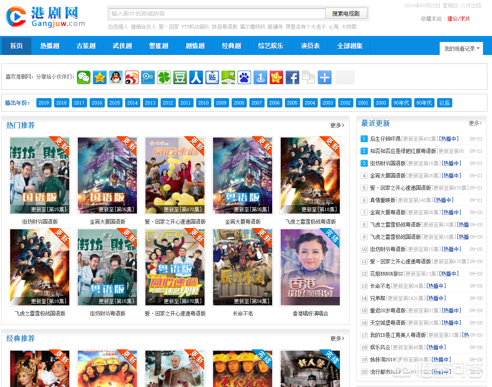Expand the 我的观看记录 dropdown
This screenshot has height=387, width=492.
click(462, 49)
